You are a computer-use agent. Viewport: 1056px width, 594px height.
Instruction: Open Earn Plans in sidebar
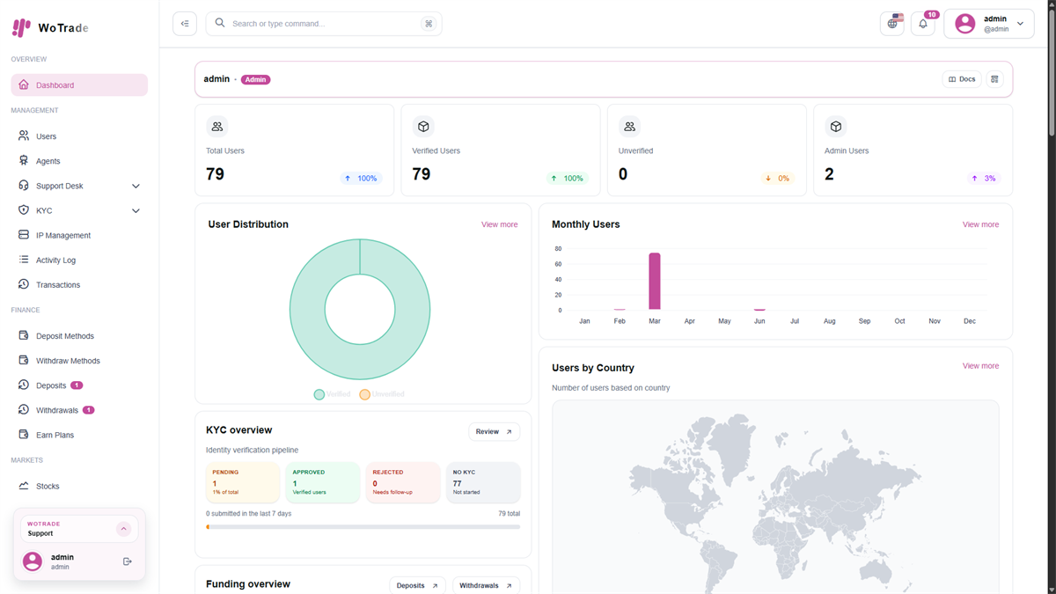tap(79, 435)
